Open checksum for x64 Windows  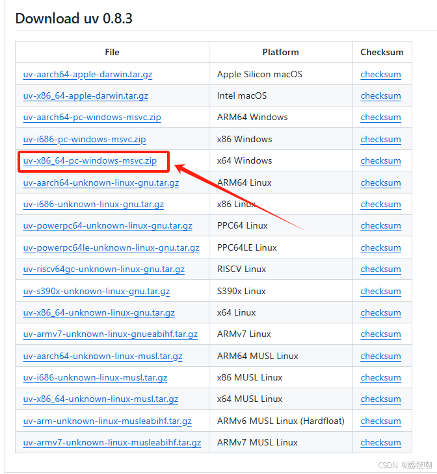pos(380,161)
